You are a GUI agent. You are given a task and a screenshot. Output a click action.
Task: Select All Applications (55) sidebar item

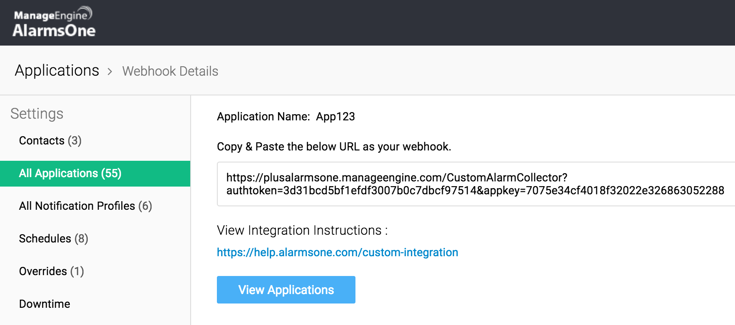pos(95,173)
